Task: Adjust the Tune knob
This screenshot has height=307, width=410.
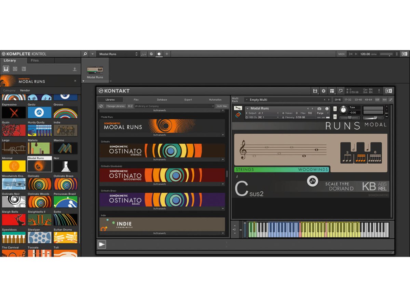Action: click(343, 110)
